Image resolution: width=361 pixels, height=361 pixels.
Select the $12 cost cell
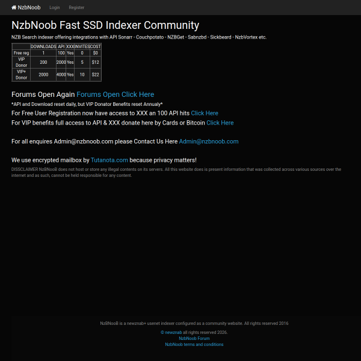point(95,62)
